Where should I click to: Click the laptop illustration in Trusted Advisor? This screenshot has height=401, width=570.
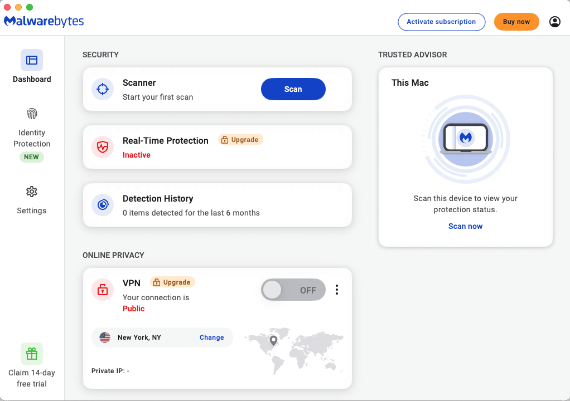click(466, 139)
